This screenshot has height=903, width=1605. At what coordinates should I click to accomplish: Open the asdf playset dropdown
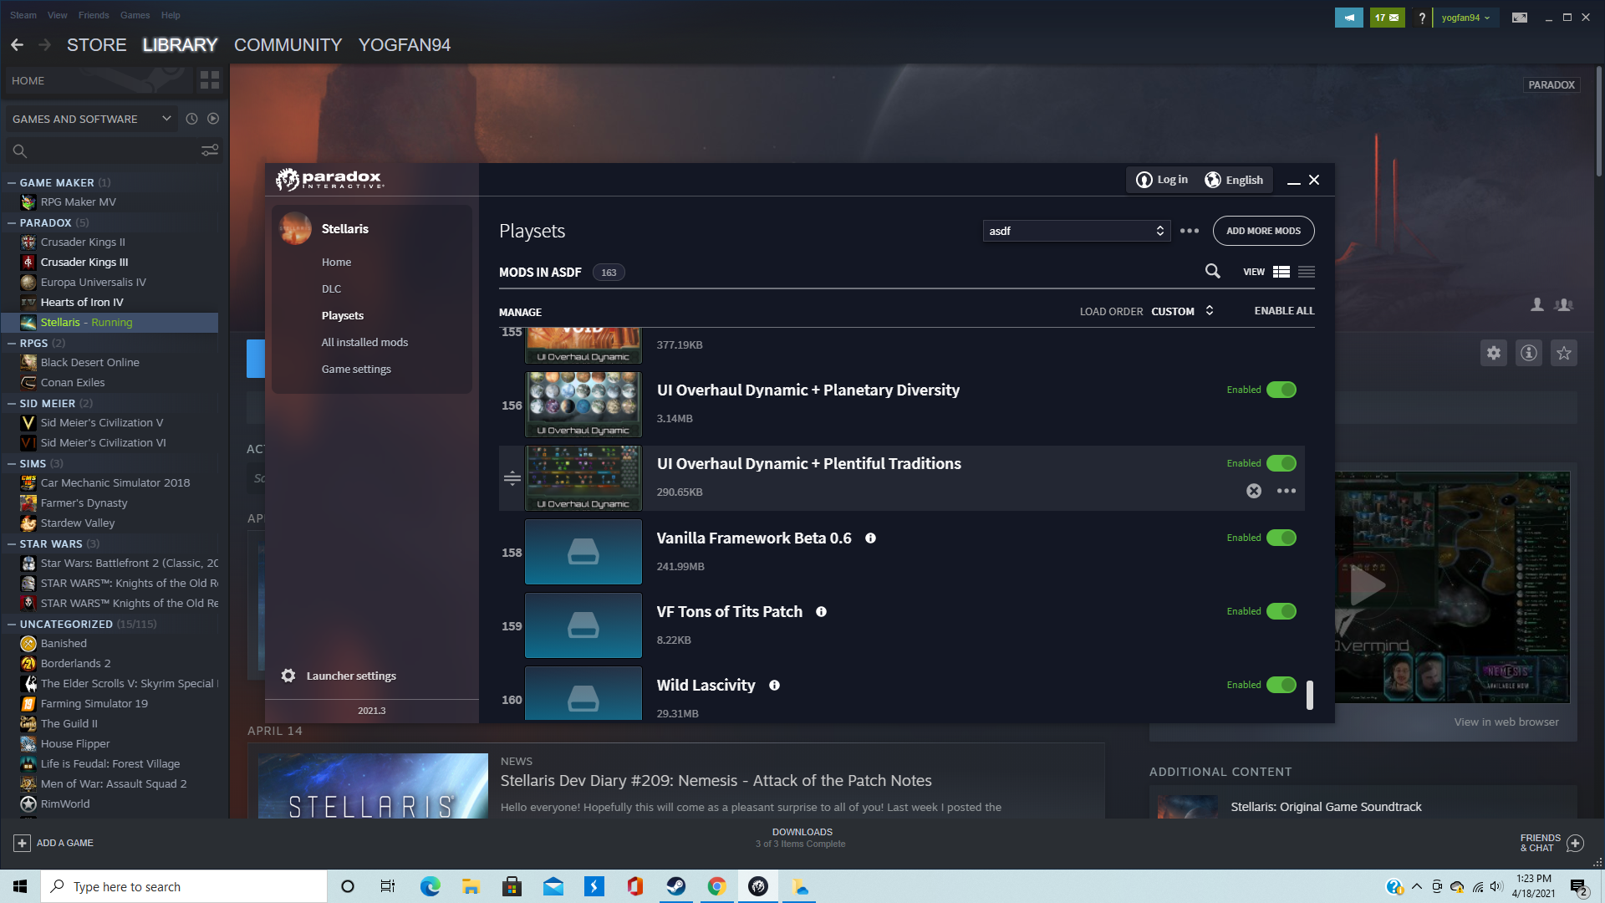1077,231
